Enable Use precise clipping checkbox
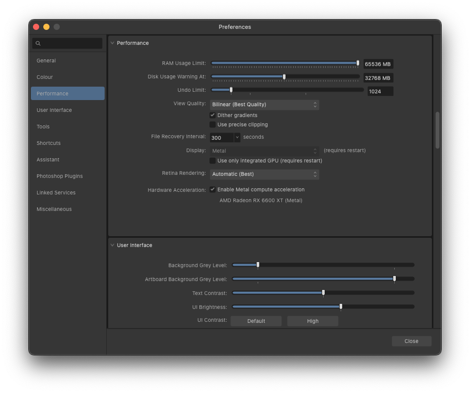This screenshot has width=470, height=393. [x=212, y=124]
